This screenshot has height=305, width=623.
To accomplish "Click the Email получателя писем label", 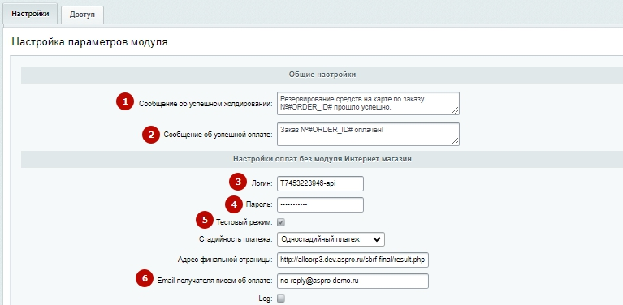I will (x=215, y=281).
